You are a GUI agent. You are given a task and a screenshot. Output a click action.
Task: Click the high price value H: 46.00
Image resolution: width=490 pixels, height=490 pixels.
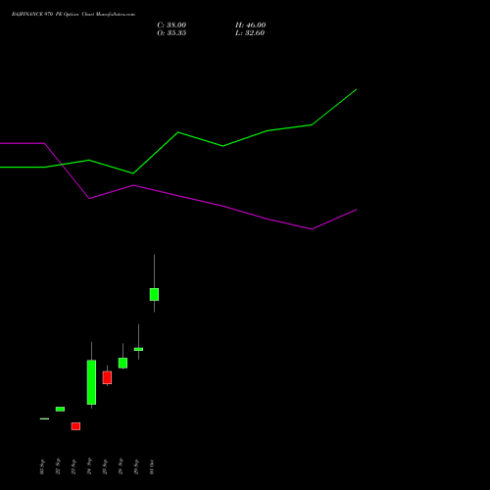click(251, 25)
